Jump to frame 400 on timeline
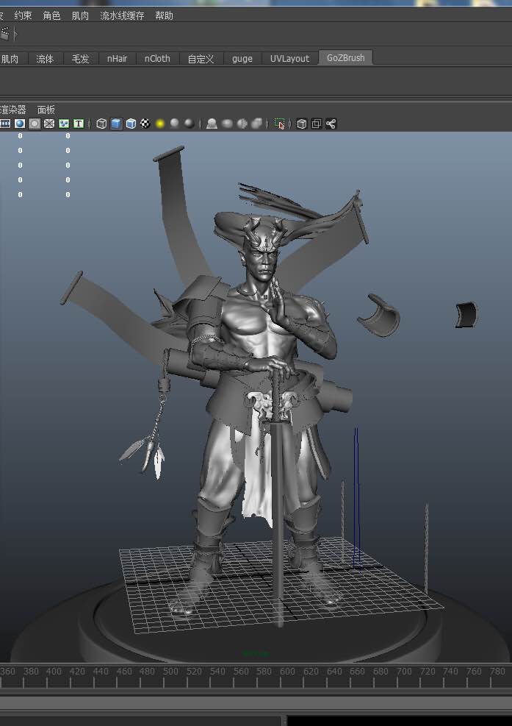 (x=54, y=671)
